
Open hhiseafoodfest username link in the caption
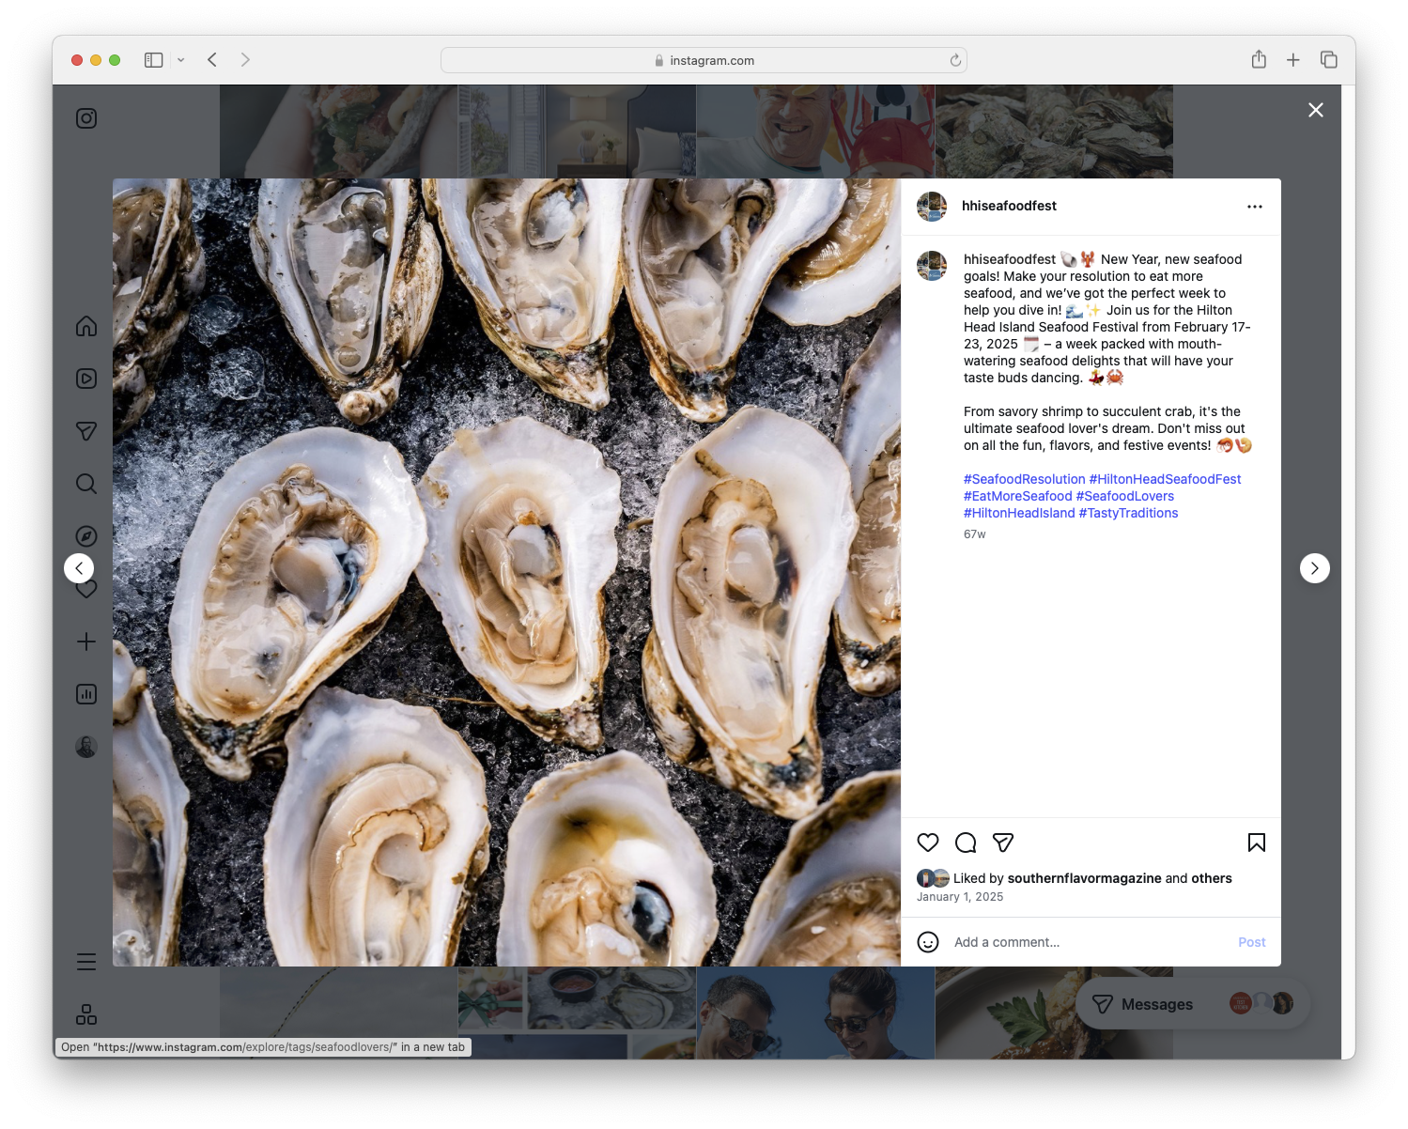tap(1010, 259)
